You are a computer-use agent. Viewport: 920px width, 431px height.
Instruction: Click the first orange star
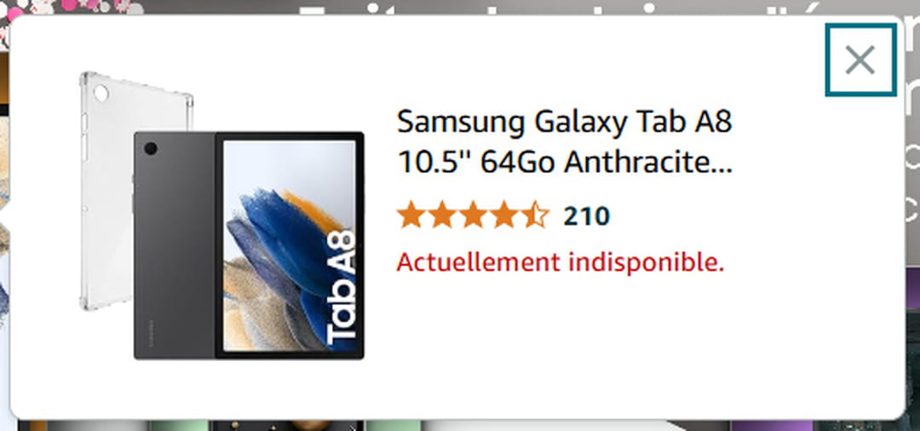(x=411, y=215)
